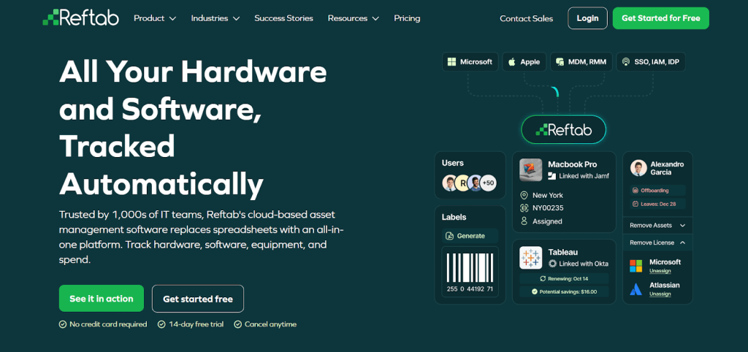Viewport: 748px width, 352px height.
Task: Click the 14-day free trial checkmark
Action: coord(161,324)
